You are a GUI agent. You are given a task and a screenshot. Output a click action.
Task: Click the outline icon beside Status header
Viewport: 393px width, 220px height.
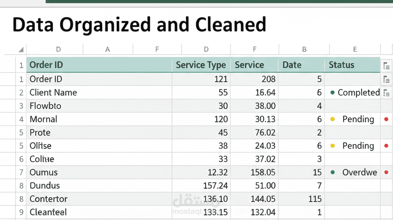pyautogui.click(x=386, y=66)
